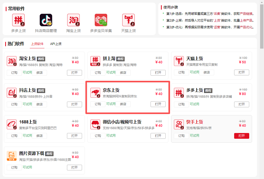Open 拼上淘 with its 打开 button
264x179 pixels.
158,73
